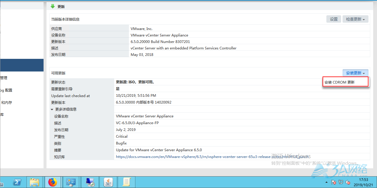The height and width of the screenshot is (188, 377).
Task: Click the 设置 button
Action: click(333, 19)
